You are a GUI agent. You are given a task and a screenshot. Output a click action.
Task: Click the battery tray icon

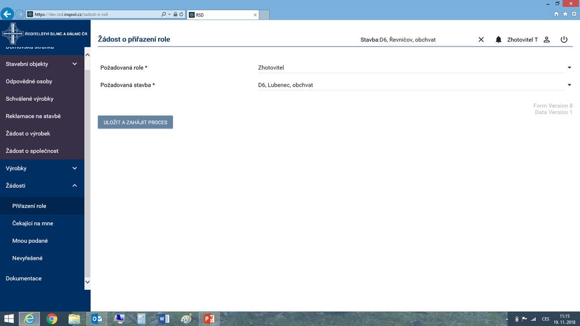click(x=517, y=319)
